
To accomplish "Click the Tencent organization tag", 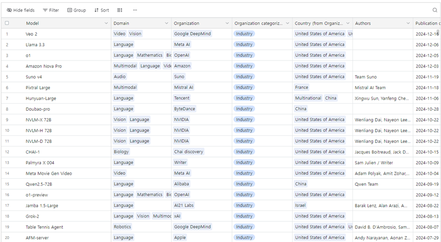I will 182,98.
